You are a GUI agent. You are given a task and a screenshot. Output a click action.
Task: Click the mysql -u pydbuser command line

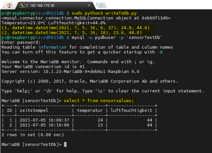(x=117, y=38)
